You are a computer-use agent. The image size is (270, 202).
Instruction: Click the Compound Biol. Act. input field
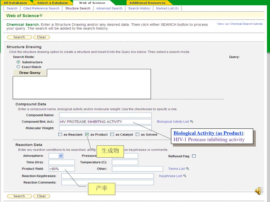point(105,122)
